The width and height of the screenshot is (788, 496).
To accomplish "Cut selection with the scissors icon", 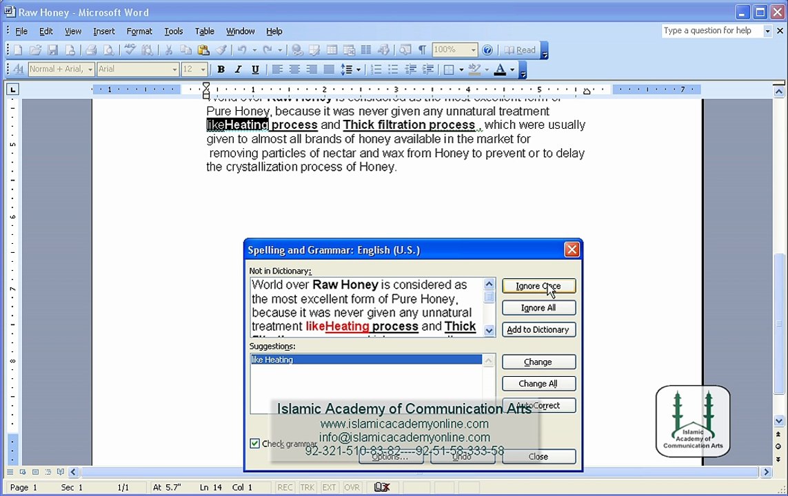I will (x=169, y=50).
